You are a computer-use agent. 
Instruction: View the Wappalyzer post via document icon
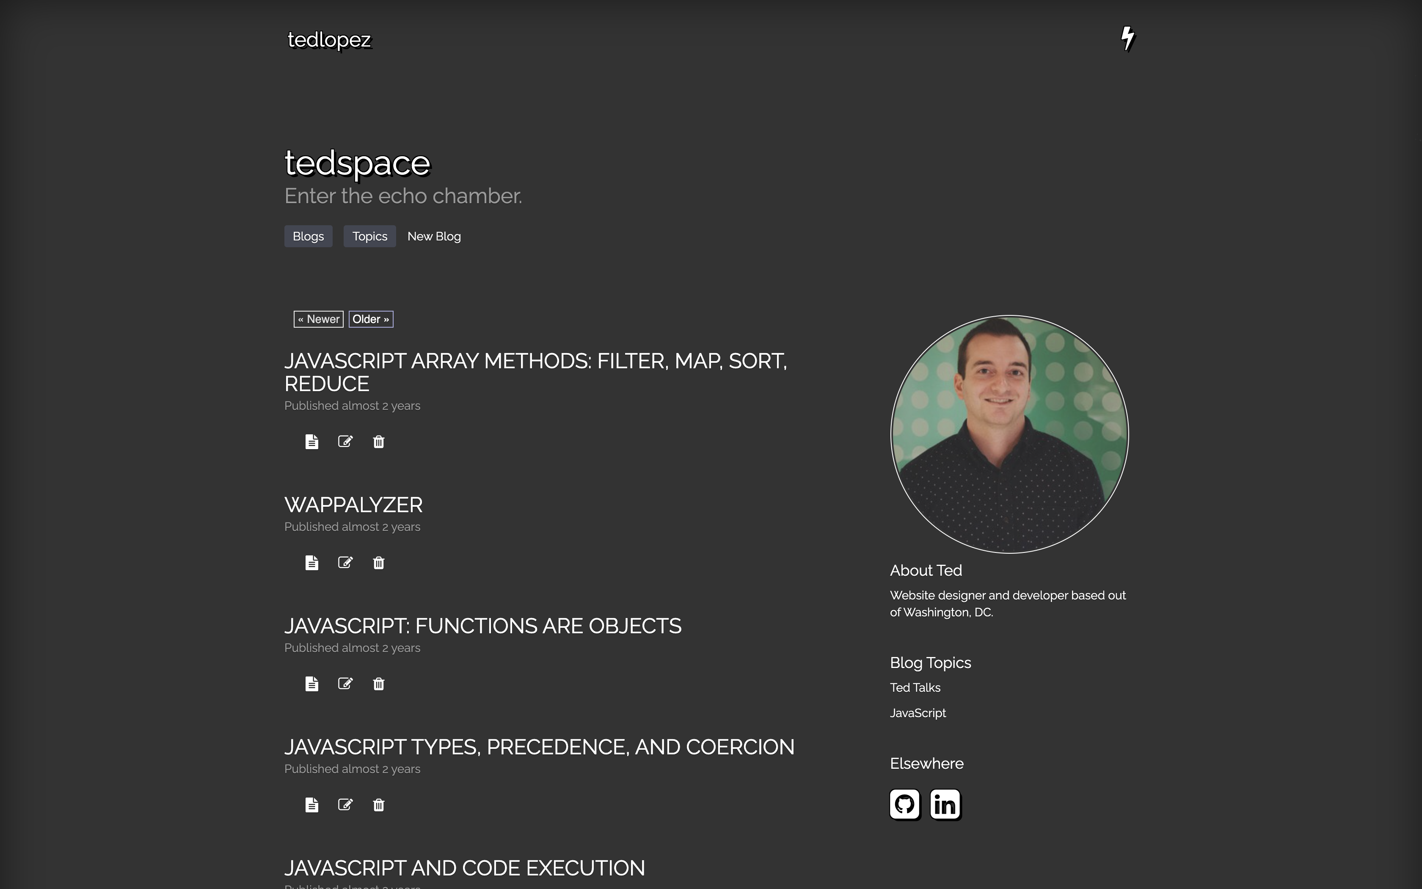[312, 563]
